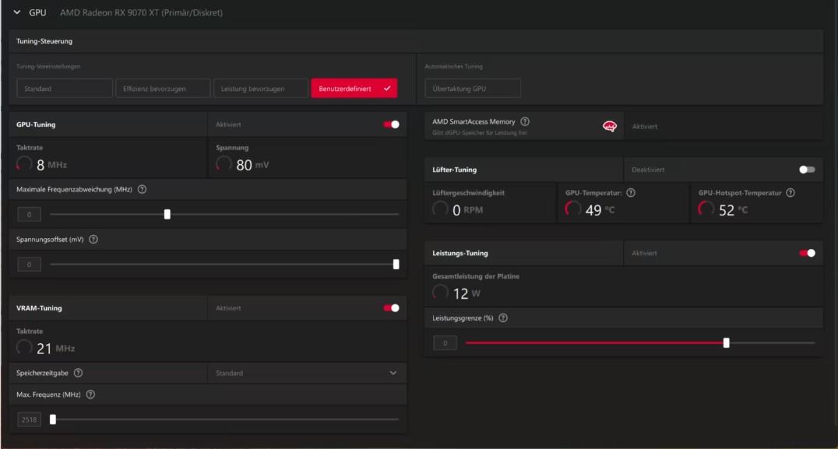The height and width of the screenshot is (449, 838).
Task: Click the VRAM Taktrate gauge icon
Action: point(24,348)
